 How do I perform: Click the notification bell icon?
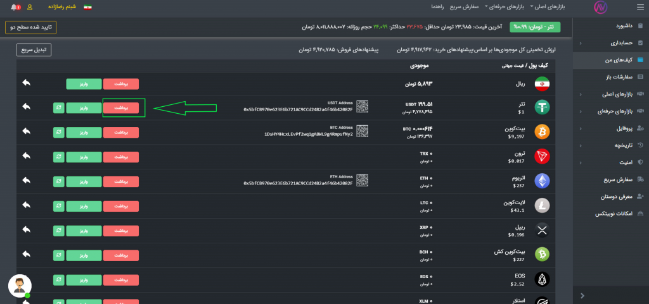click(15, 8)
